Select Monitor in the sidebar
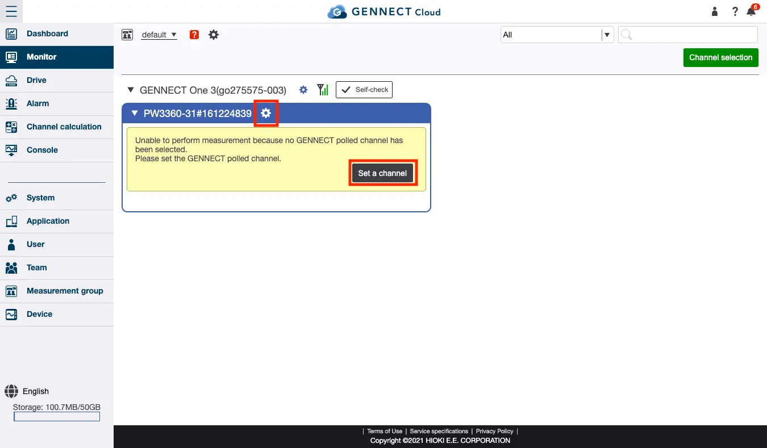This screenshot has height=448, width=767. (57, 57)
